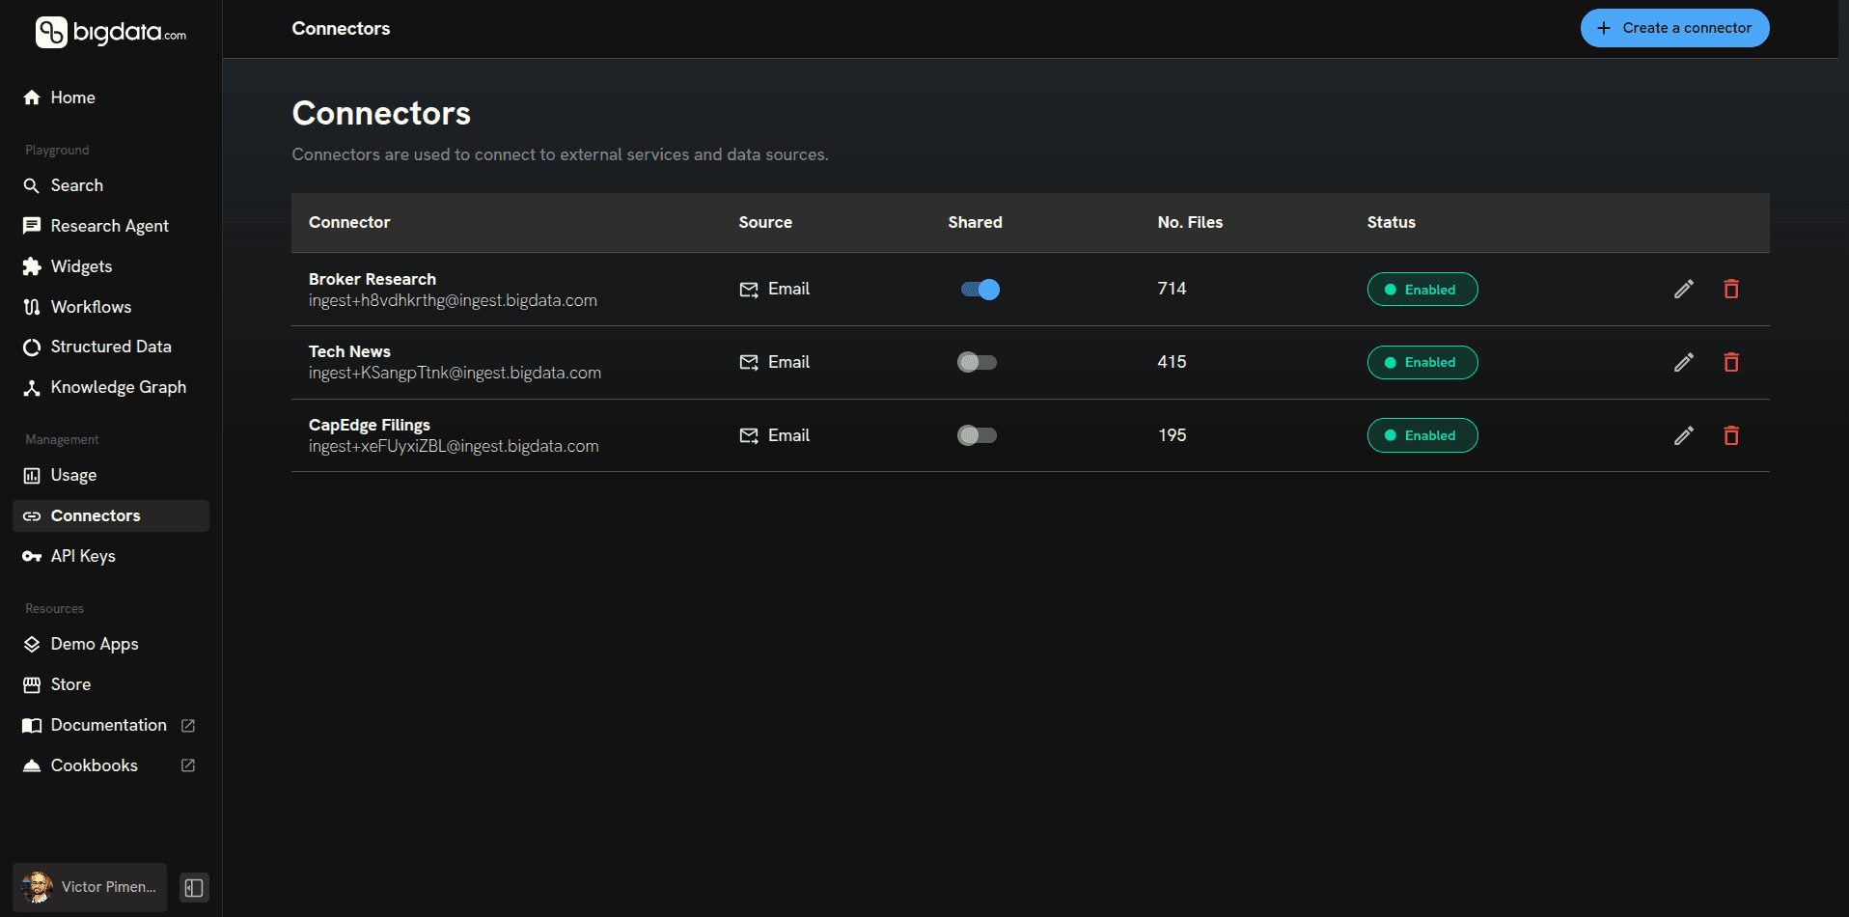Open Search in the Playground section
This screenshot has height=917, width=1849.
(111, 185)
